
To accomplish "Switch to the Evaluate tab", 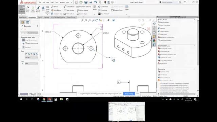I will [46, 17].
